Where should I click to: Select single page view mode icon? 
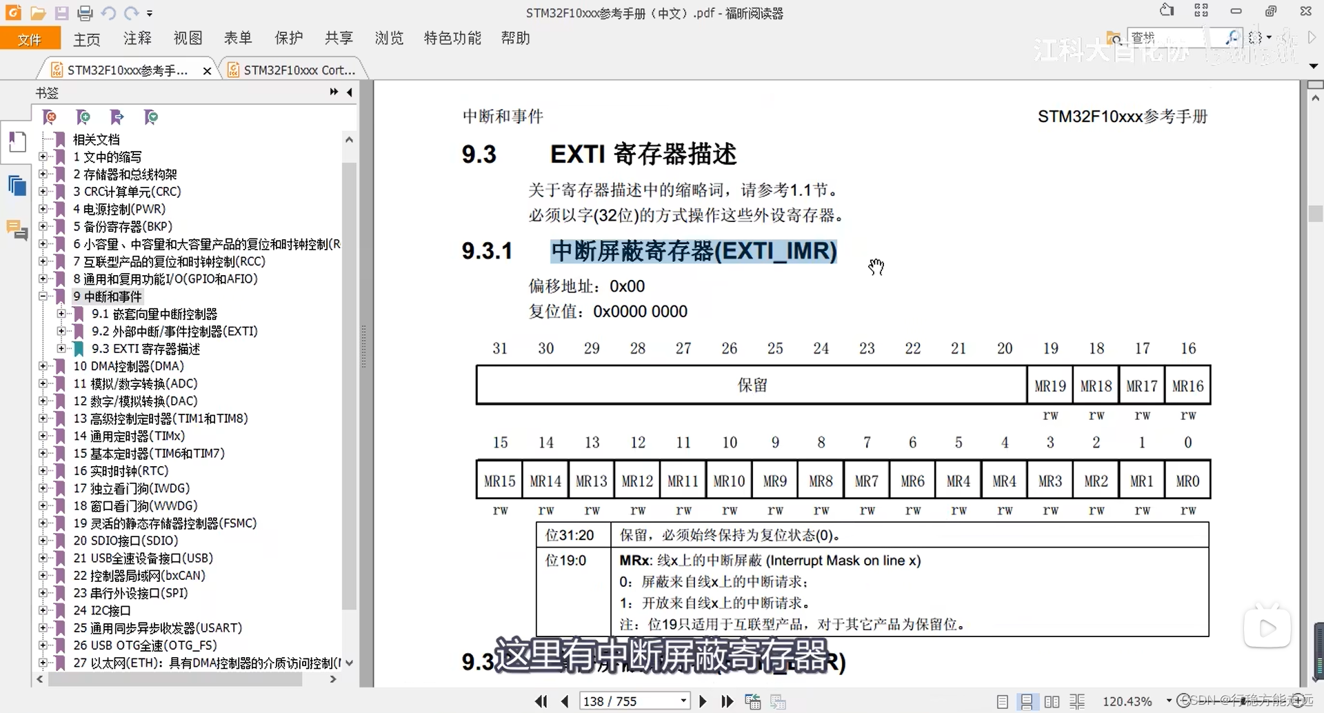1002,701
